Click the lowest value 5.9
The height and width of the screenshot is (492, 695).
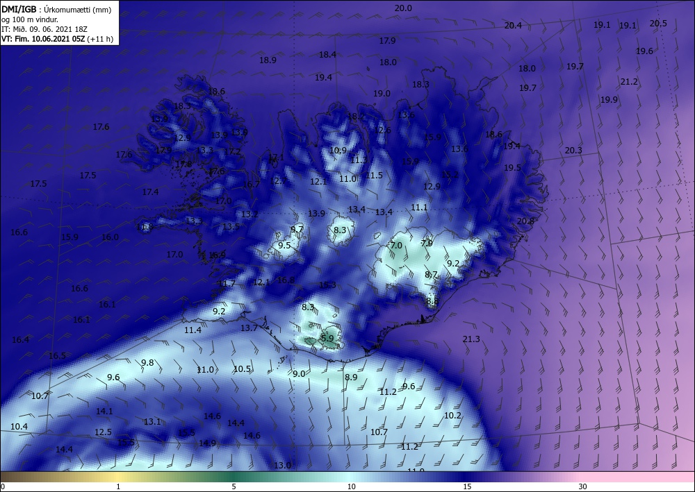[x=327, y=339]
